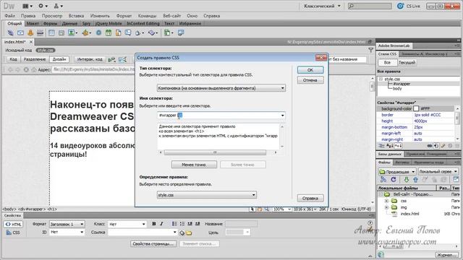Click the Images icon in the Insert bar

(x=72, y=32)
